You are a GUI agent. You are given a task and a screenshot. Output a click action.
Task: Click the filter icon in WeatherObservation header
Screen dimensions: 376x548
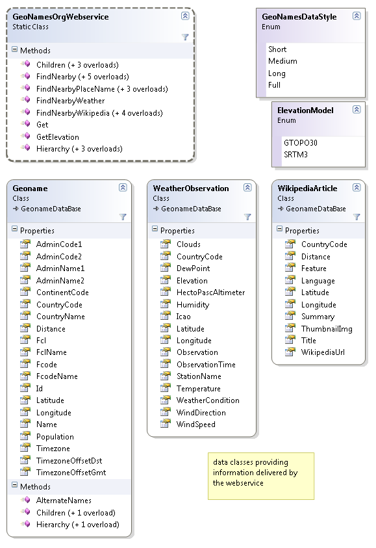[x=247, y=217]
